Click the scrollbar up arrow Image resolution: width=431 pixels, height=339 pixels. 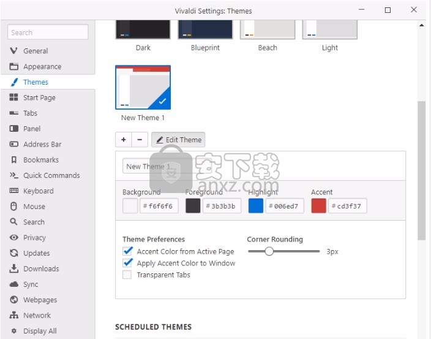[x=421, y=25]
